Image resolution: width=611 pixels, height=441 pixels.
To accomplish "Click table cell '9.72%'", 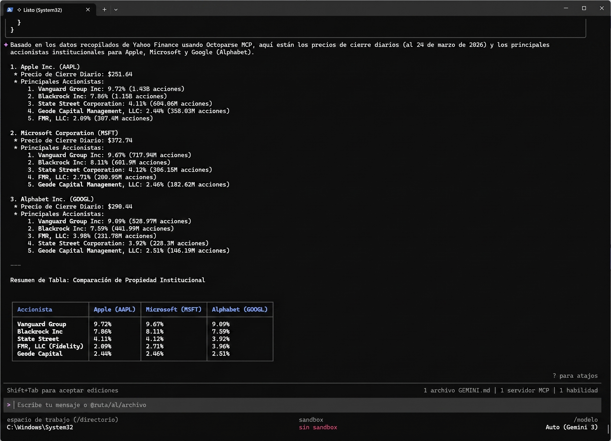I will tap(102, 324).
